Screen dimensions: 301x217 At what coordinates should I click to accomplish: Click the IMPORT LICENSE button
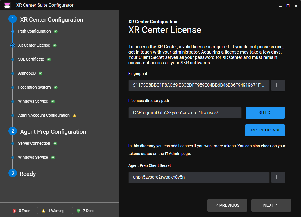(x=265, y=130)
